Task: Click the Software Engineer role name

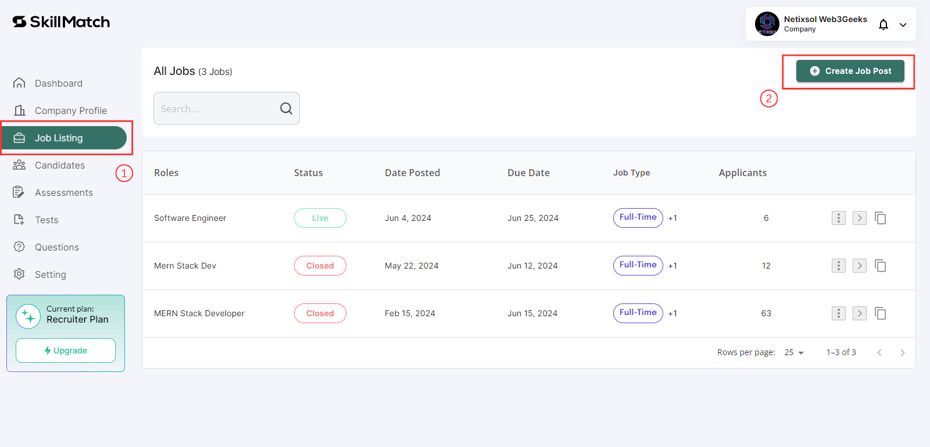Action: [x=190, y=218]
